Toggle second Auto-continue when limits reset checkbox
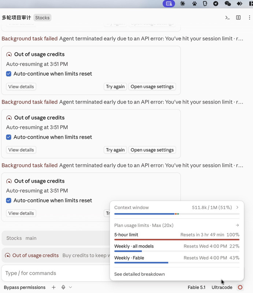Image resolution: width=253 pixels, height=293 pixels. [x=8, y=137]
